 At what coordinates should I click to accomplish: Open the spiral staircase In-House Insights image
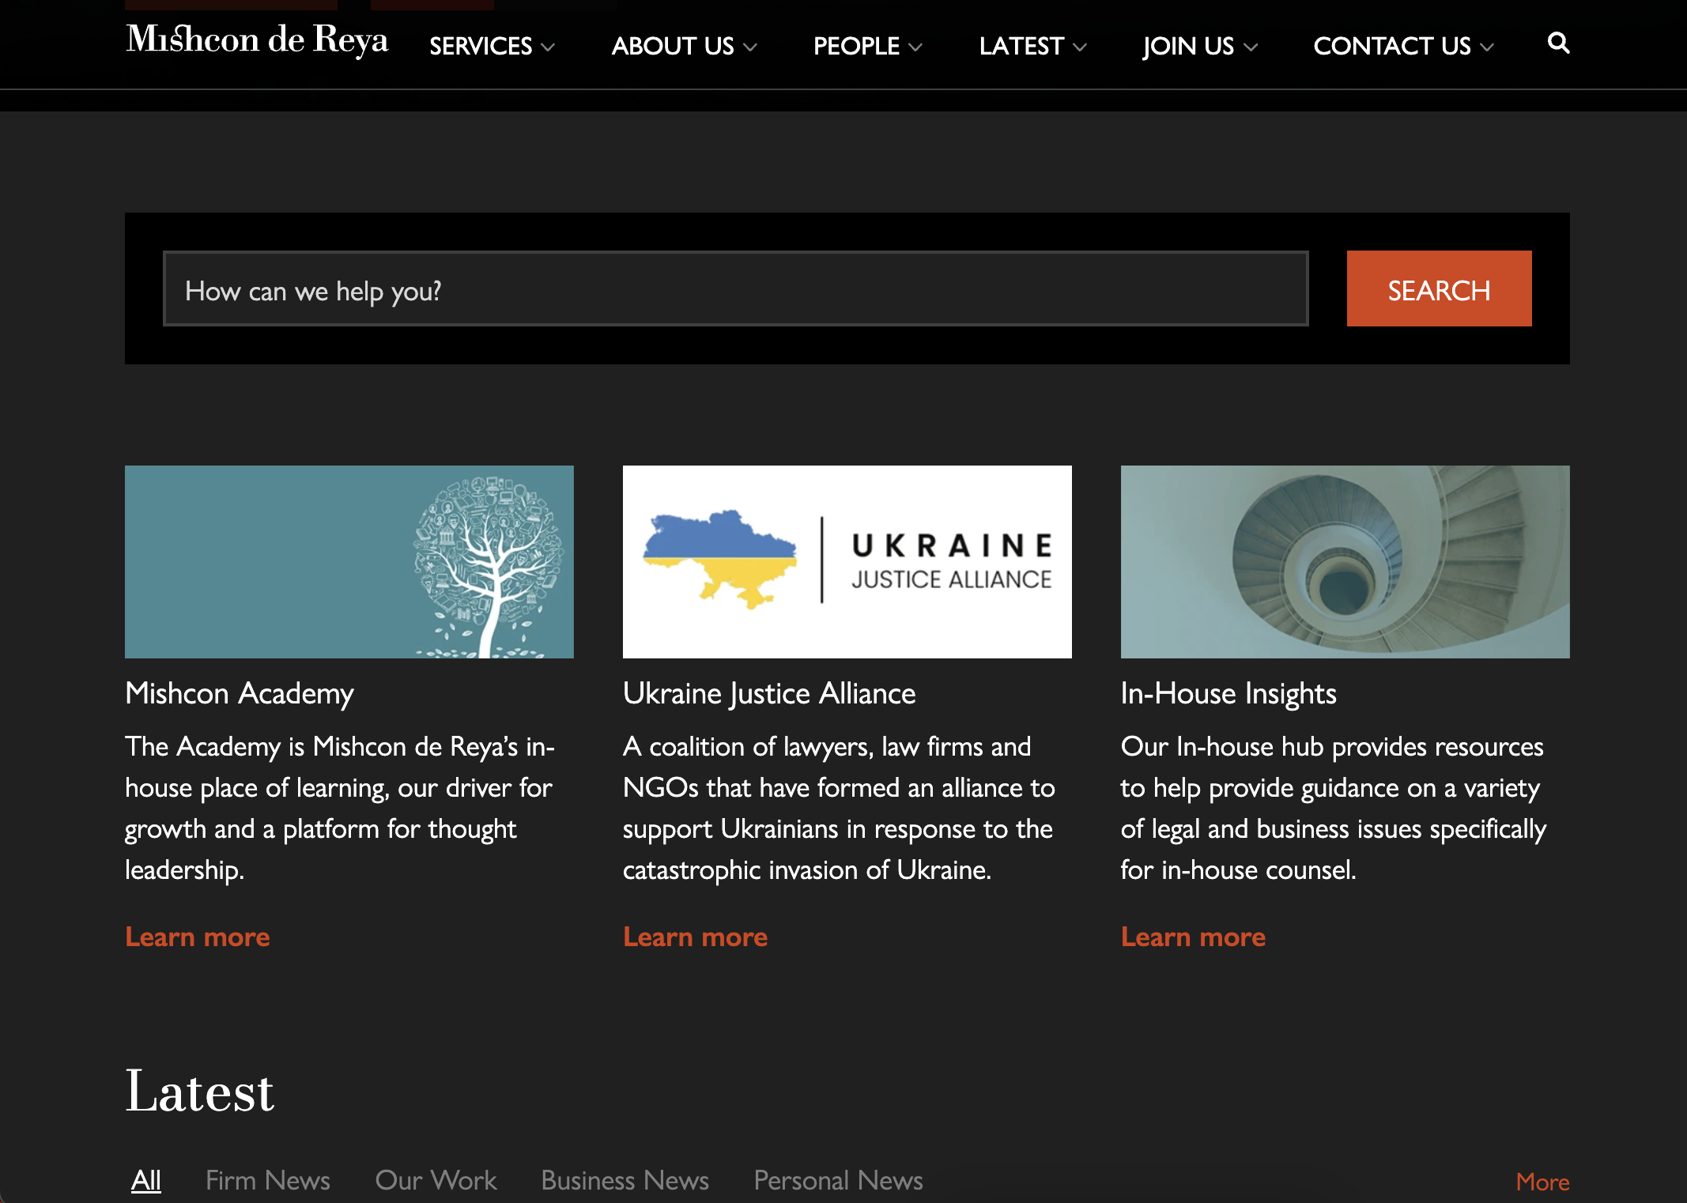pos(1345,562)
